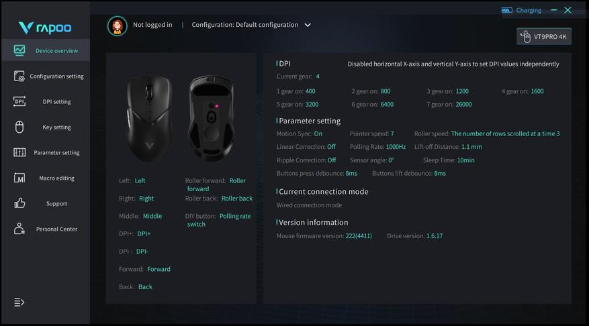
Task: Click Linear Correction Off value
Action: [331, 147]
